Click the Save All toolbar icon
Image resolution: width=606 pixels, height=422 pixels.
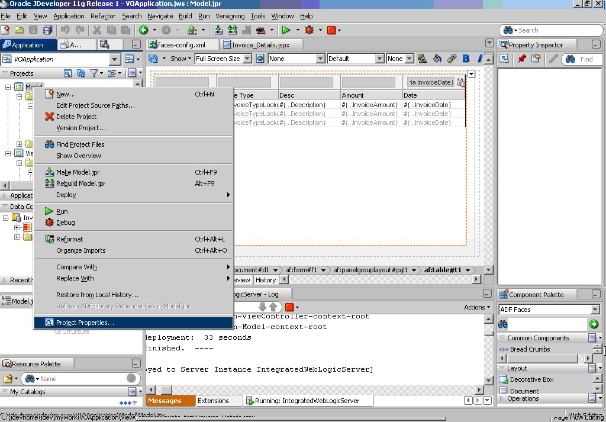[x=47, y=30]
